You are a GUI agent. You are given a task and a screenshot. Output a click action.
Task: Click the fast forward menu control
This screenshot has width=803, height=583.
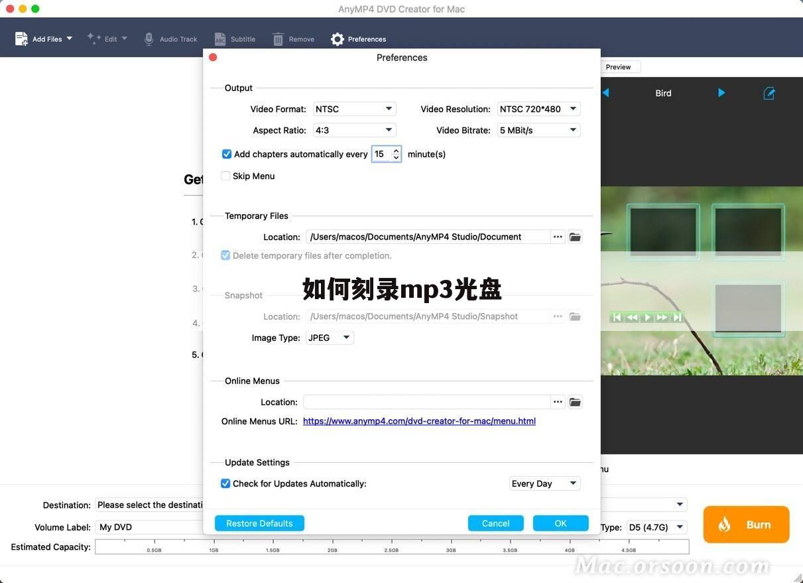point(662,318)
